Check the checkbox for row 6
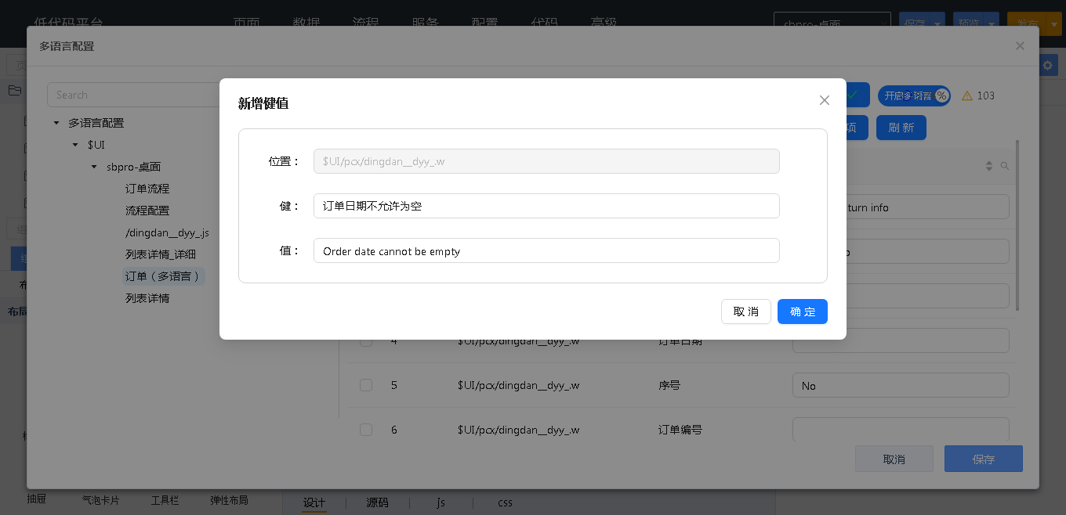The image size is (1066, 515). 366,429
